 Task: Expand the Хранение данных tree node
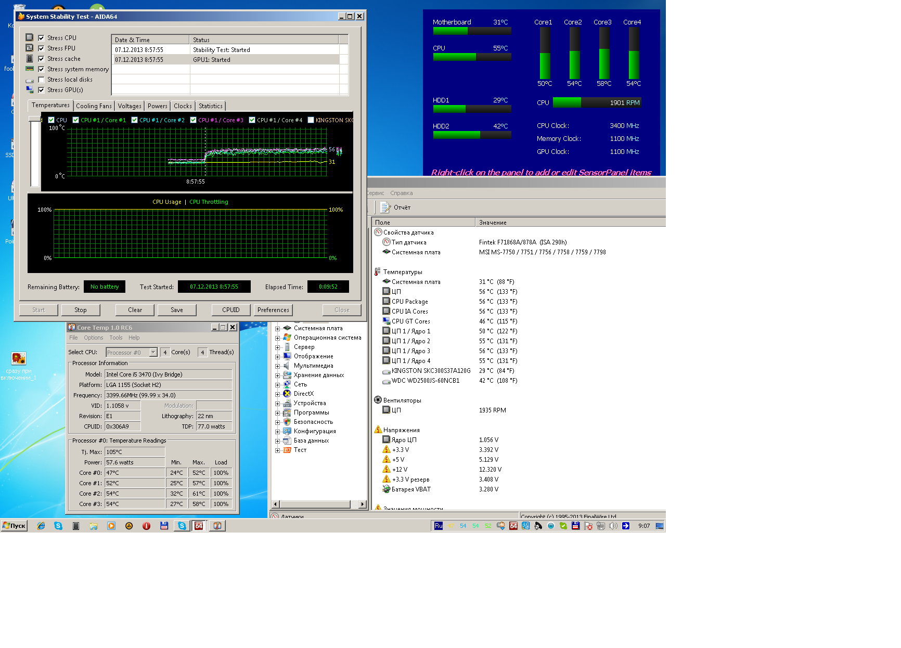277,375
